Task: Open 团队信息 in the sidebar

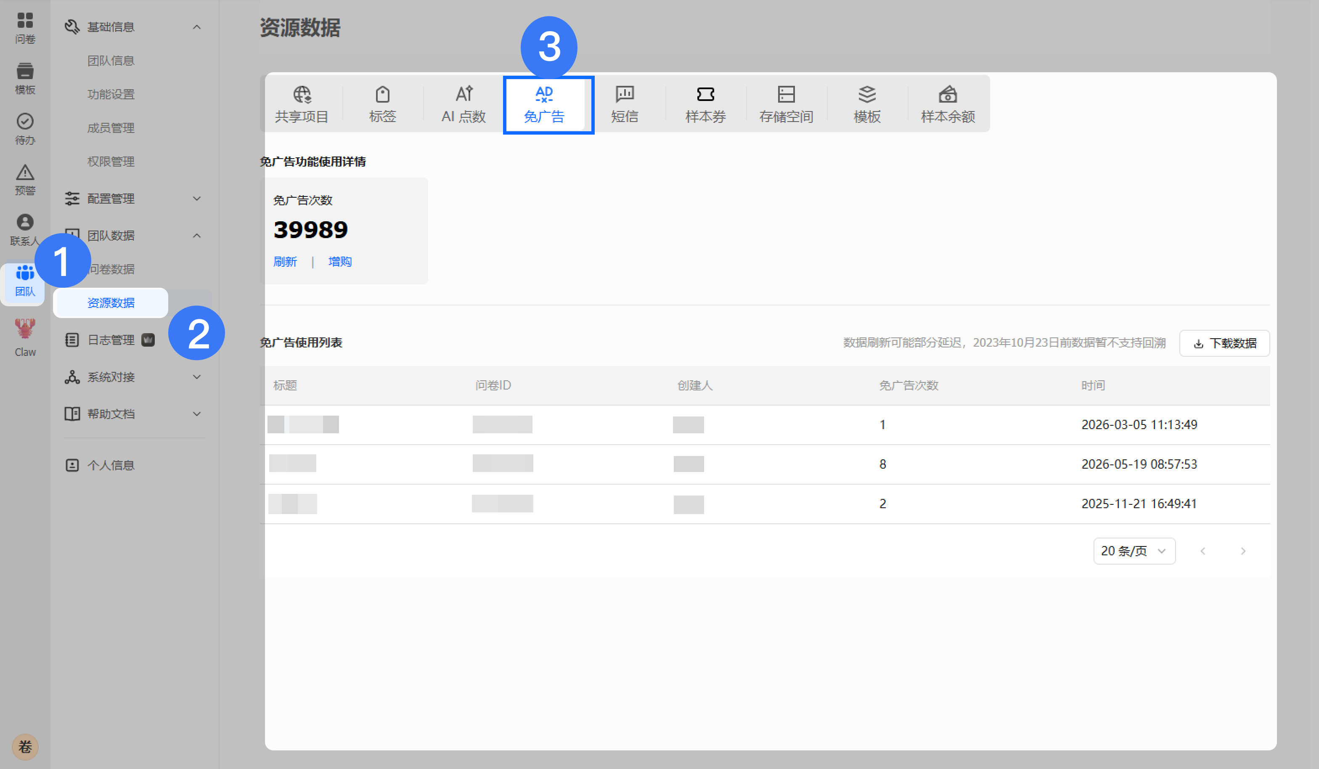Action: pyautogui.click(x=111, y=61)
